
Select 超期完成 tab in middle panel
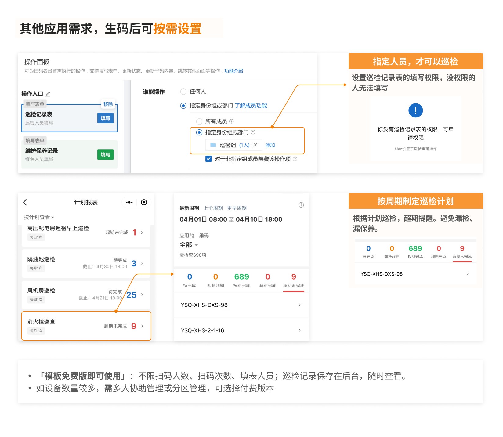(267, 280)
